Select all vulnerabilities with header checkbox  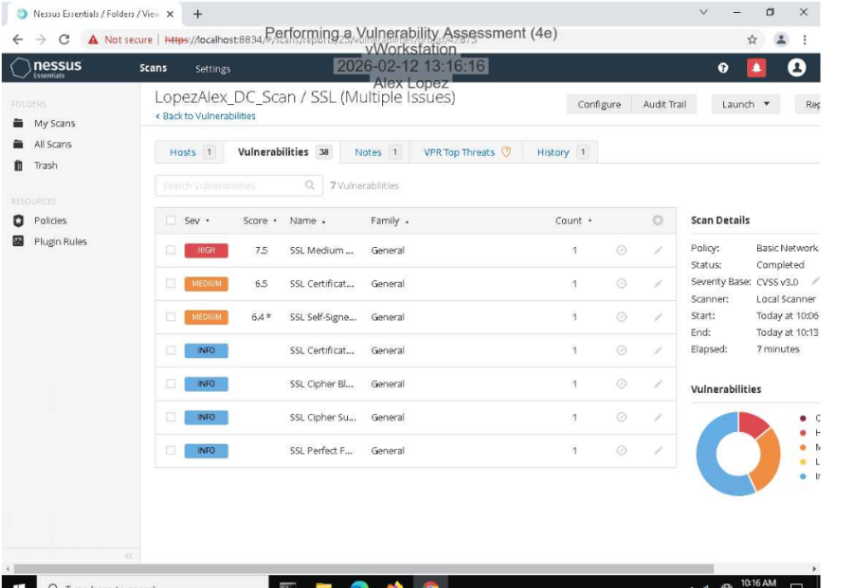point(171,219)
